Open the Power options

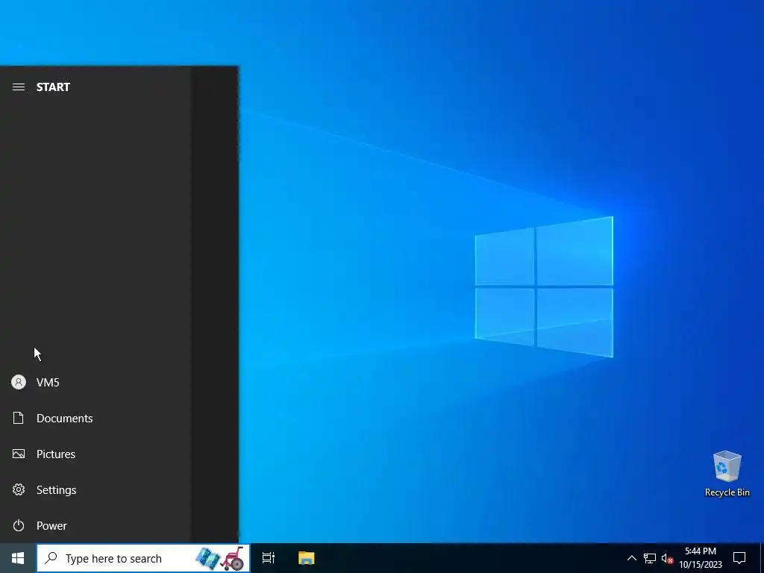coord(95,525)
